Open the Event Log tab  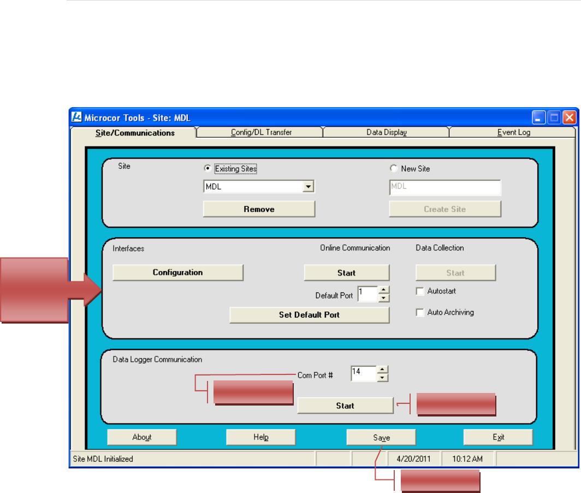[x=513, y=132]
